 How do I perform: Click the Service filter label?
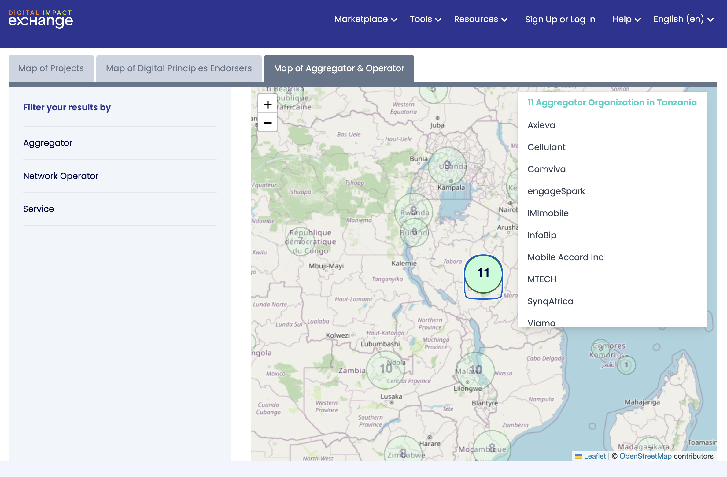coord(39,209)
